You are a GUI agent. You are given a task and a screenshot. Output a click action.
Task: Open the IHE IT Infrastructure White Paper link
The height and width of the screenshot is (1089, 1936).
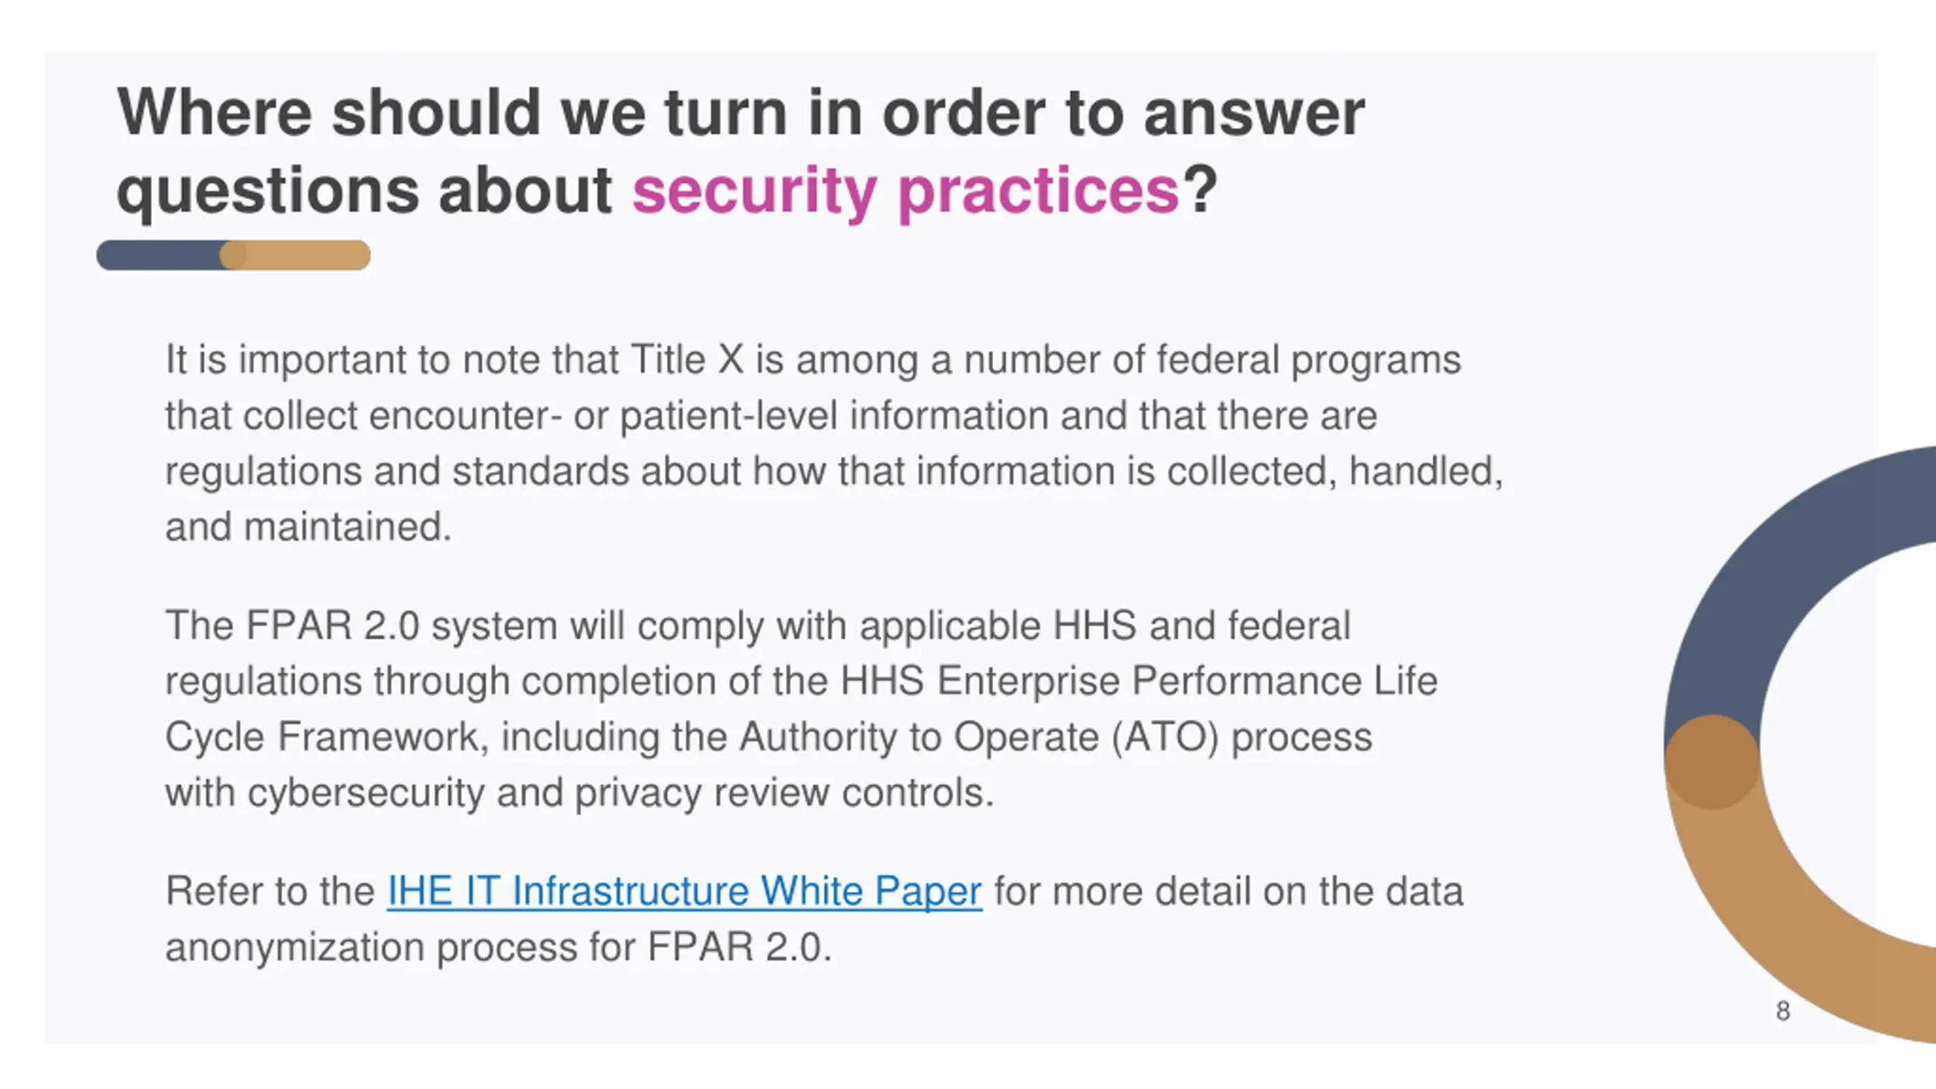(x=684, y=891)
